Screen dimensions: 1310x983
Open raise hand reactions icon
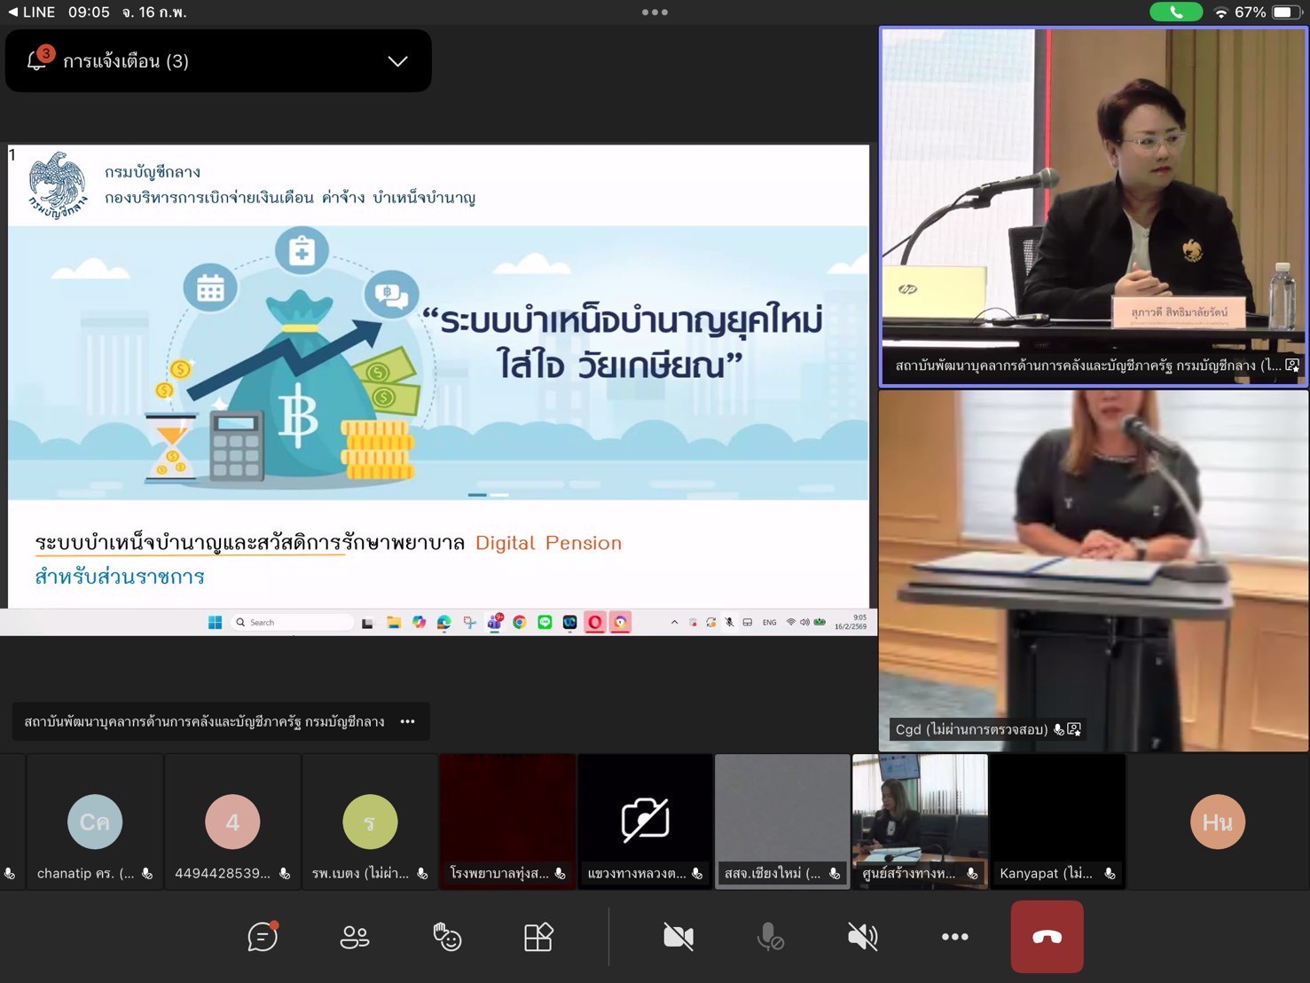pyautogui.click(x=447, y=937)
